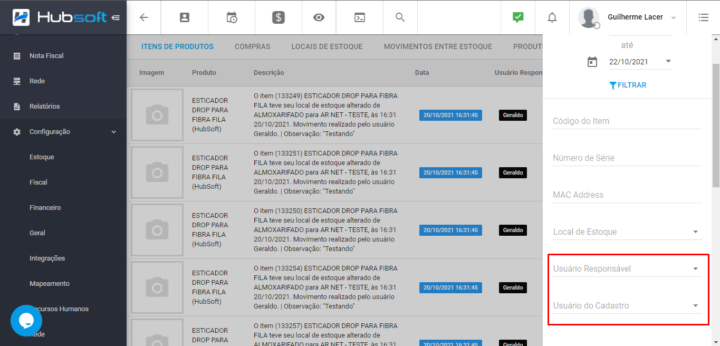
Task: Click the Hubsoft logo
Action: click(x=60, y=17)
